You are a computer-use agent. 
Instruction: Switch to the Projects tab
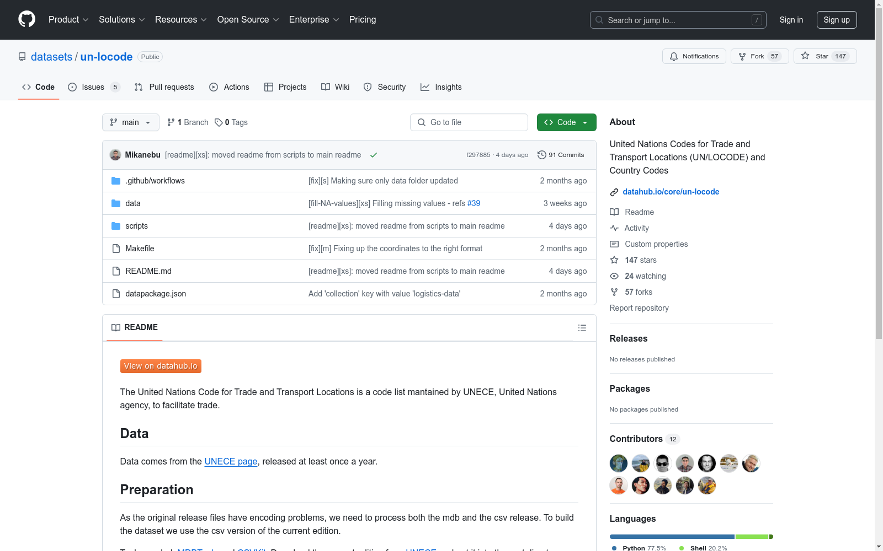point(285,87)
